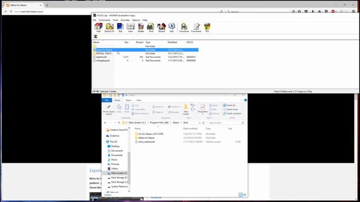Click the Add button in WinRAR toolbar

point(98,27)
